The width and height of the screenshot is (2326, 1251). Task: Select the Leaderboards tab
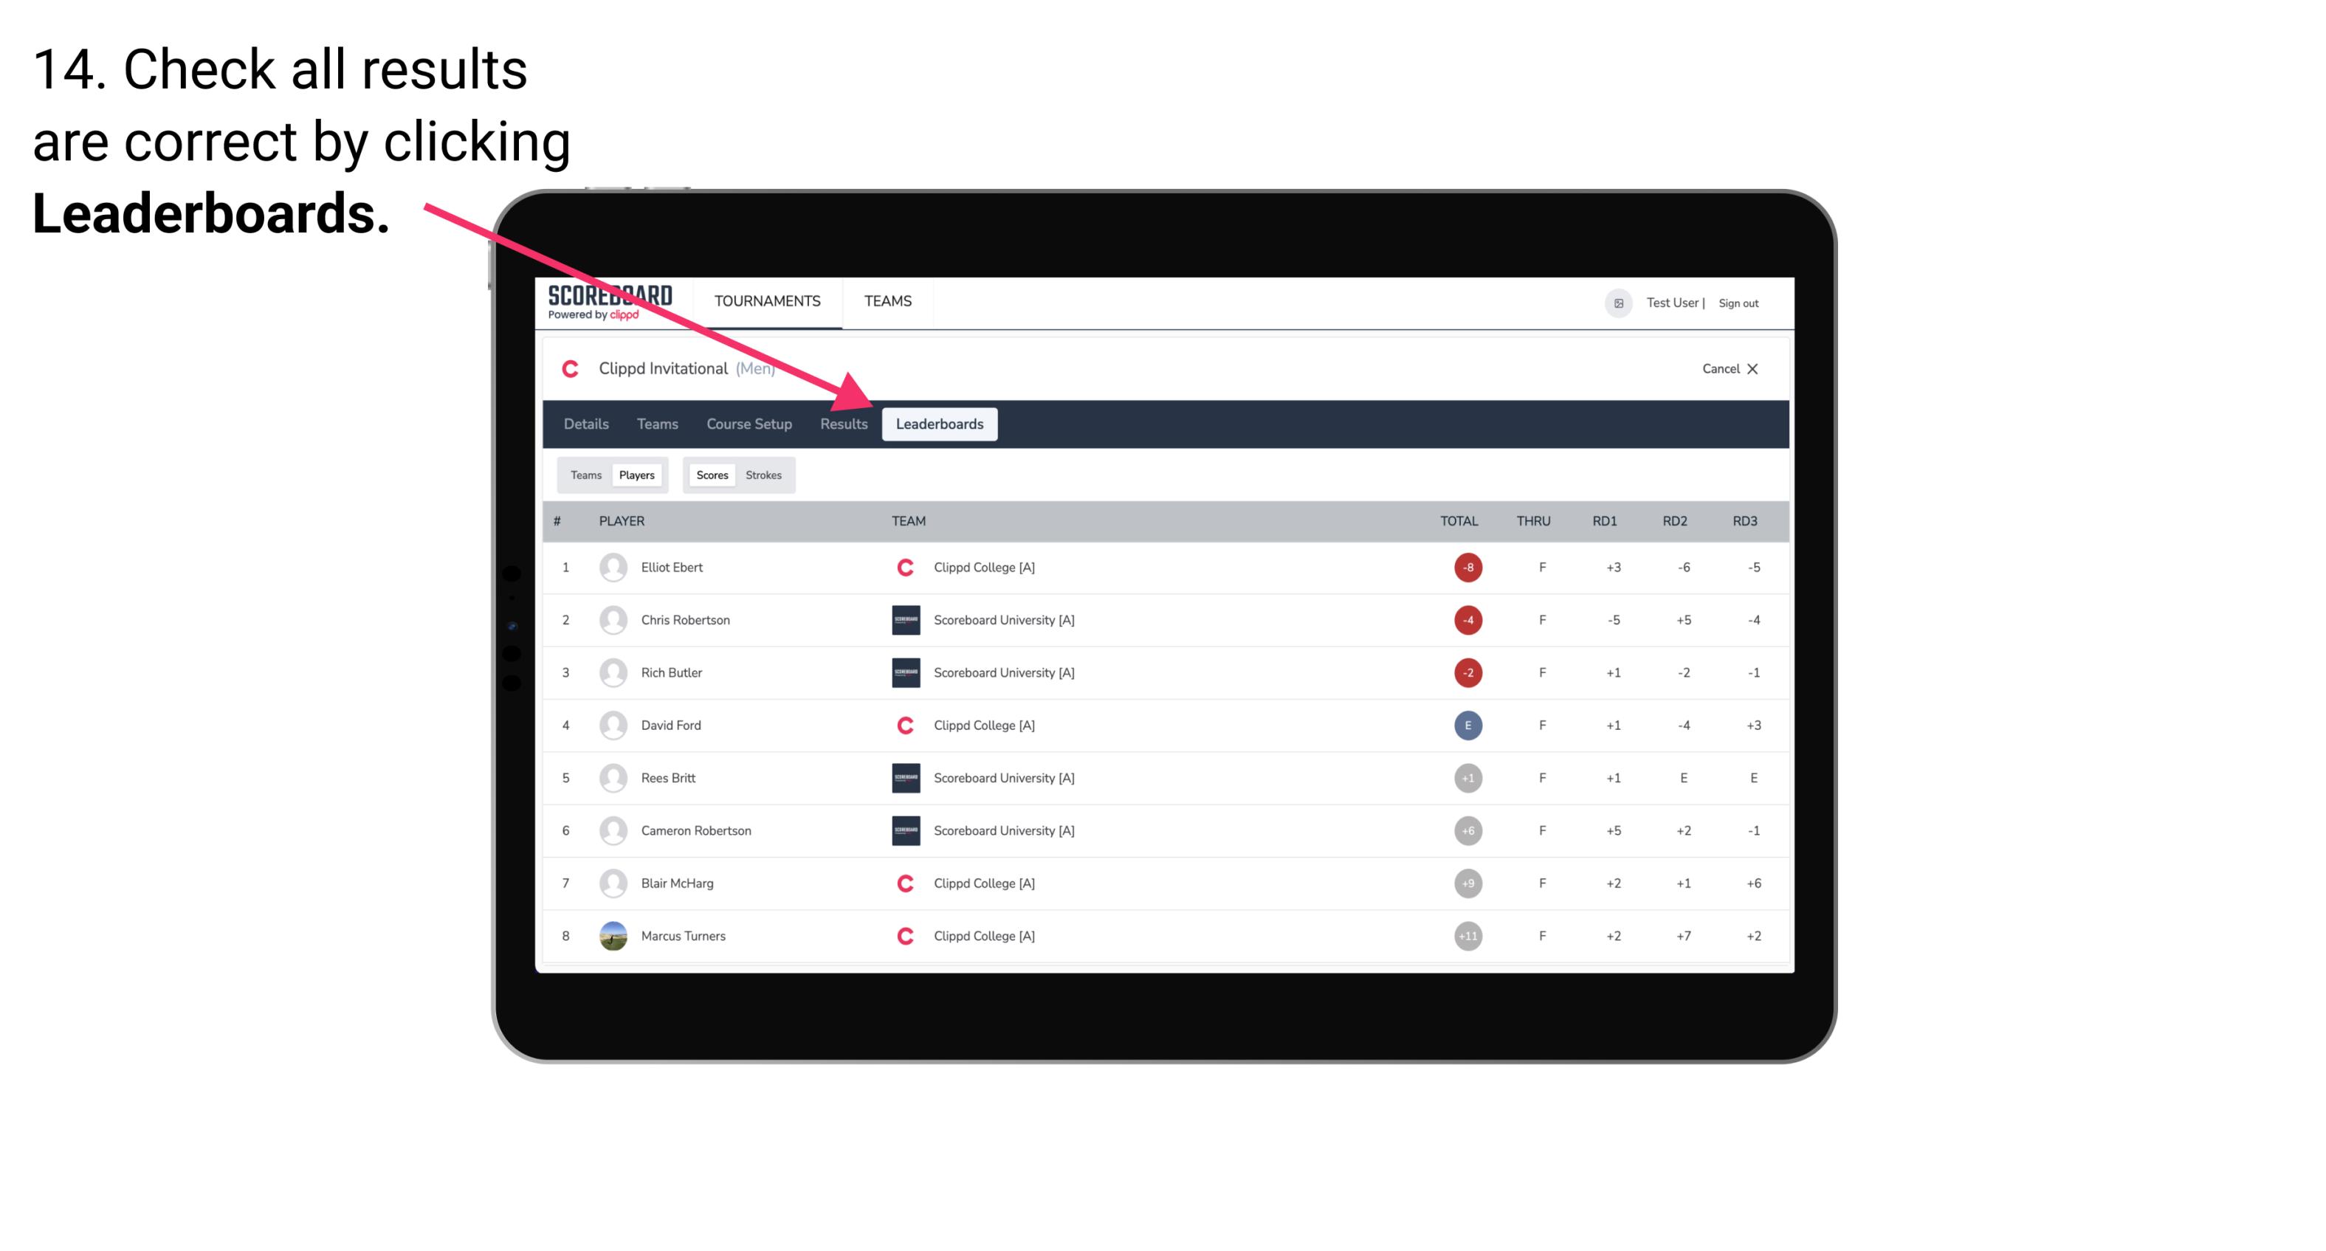[x=941, y=424]
